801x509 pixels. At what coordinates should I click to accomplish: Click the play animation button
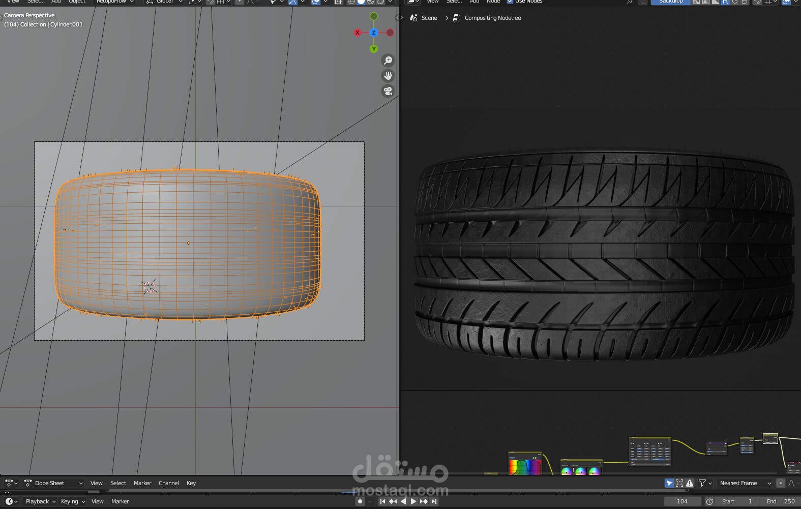[x=413, y=501]
